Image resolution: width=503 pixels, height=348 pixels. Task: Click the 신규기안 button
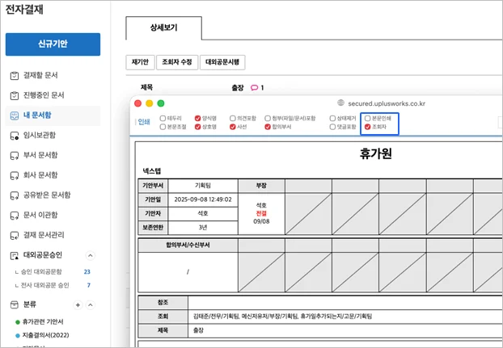(53, 44)
